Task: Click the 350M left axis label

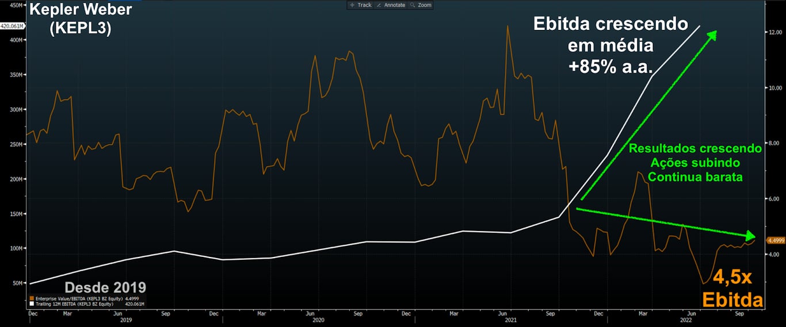Action: coord(15,75)
